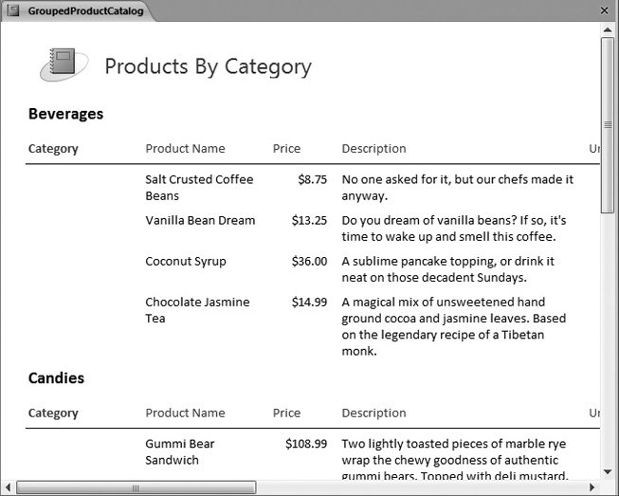619x496 pixels.
Task: Click the Gummi Bear Sandwich product name
Action: click(x=179, y=451)
